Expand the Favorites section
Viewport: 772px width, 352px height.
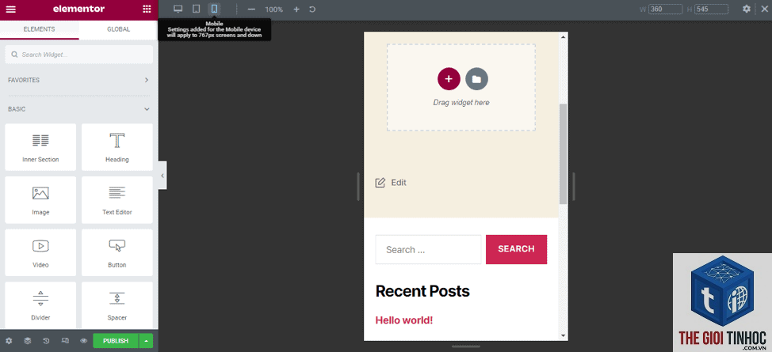point(78,80)
